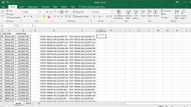Click AutoSum
The width and height of the screenshot is (191, 107).
pyautogui.click(x=166, y=11)
